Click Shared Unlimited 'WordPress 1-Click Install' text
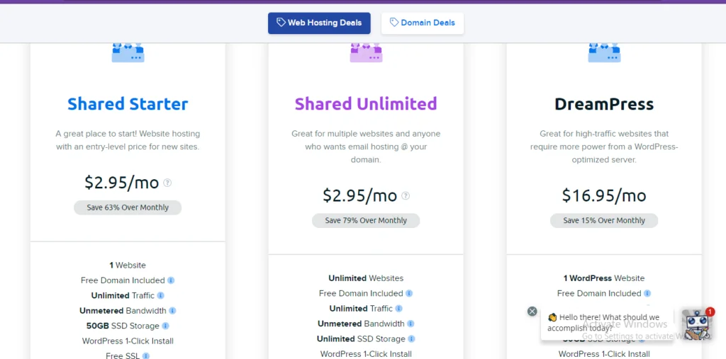This screenshot has height=359, width=726. 366,354
